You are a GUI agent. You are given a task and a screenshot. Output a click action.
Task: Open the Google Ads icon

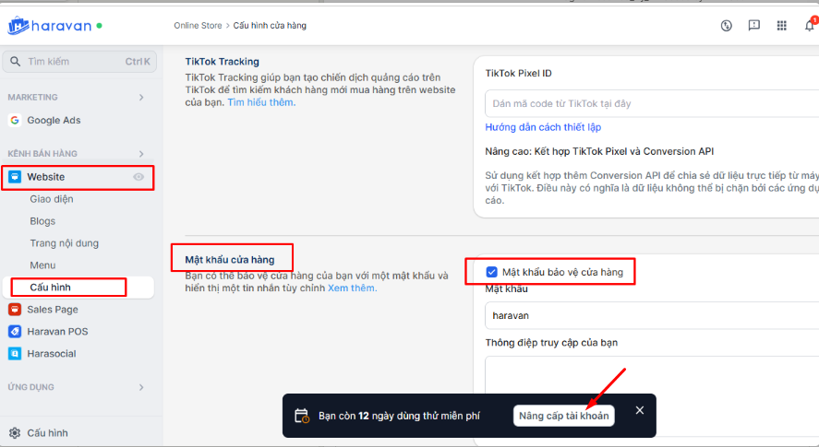15,121
